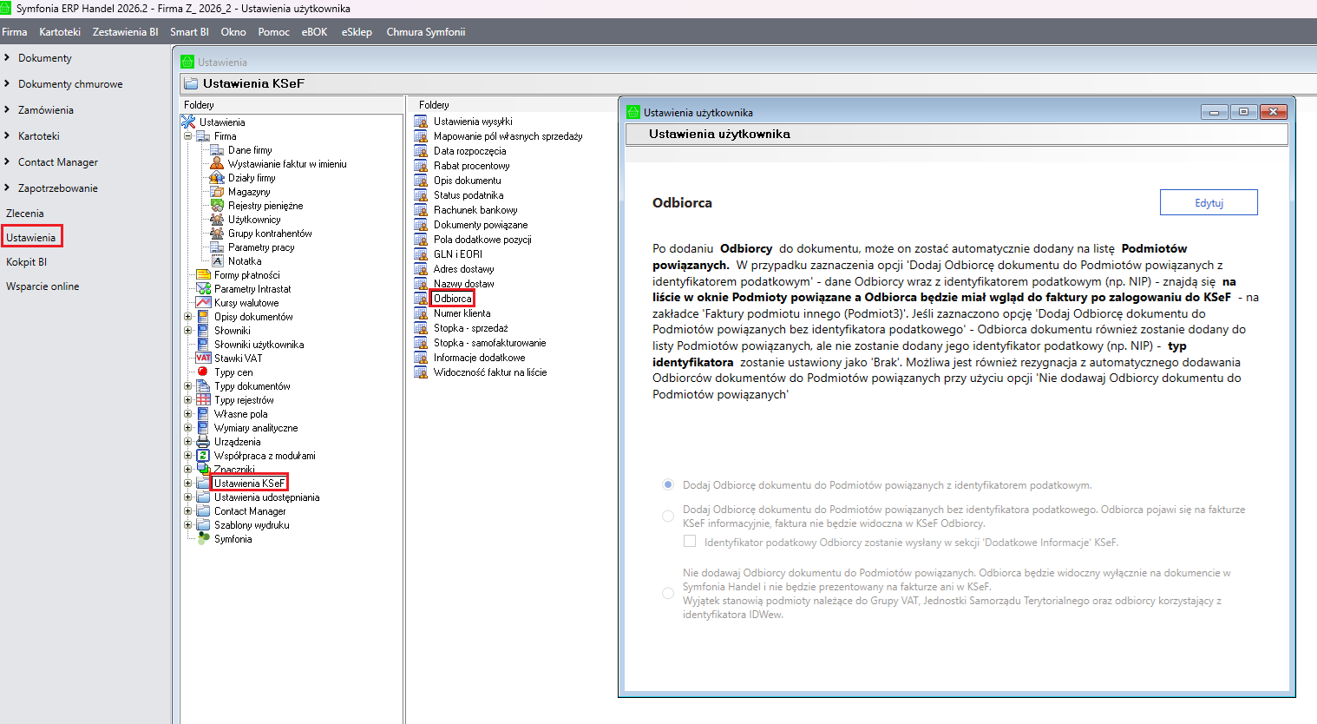Select Stopka - samofakturowanie setting

tap(489, 343)
